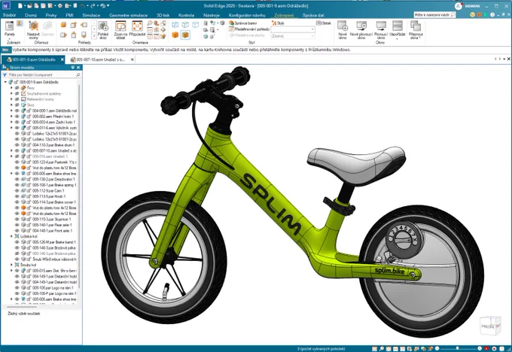Click the user account avatar icon
Screen dimensions: 512x352
point(459,6)
